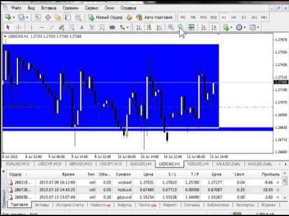Tile chart windows
This screenshot has height=216, width=289.
pos(191,27)
